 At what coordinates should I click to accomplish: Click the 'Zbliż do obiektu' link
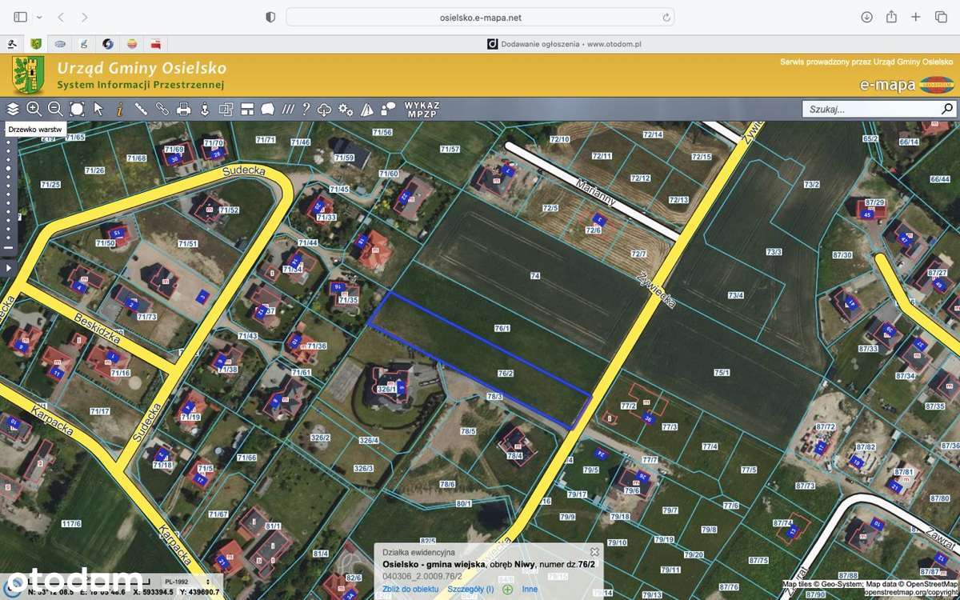pyautogui.click(x=411, y=589)
